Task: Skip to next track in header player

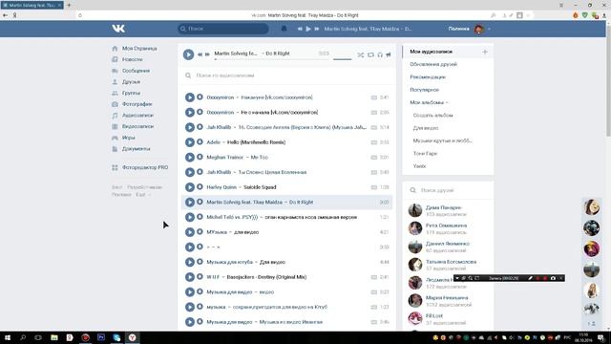Action: pos(316,29)
